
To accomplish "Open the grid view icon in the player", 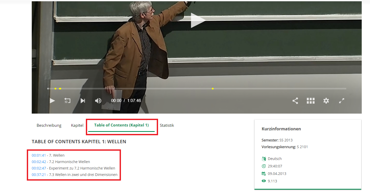I will coord(310,101).
